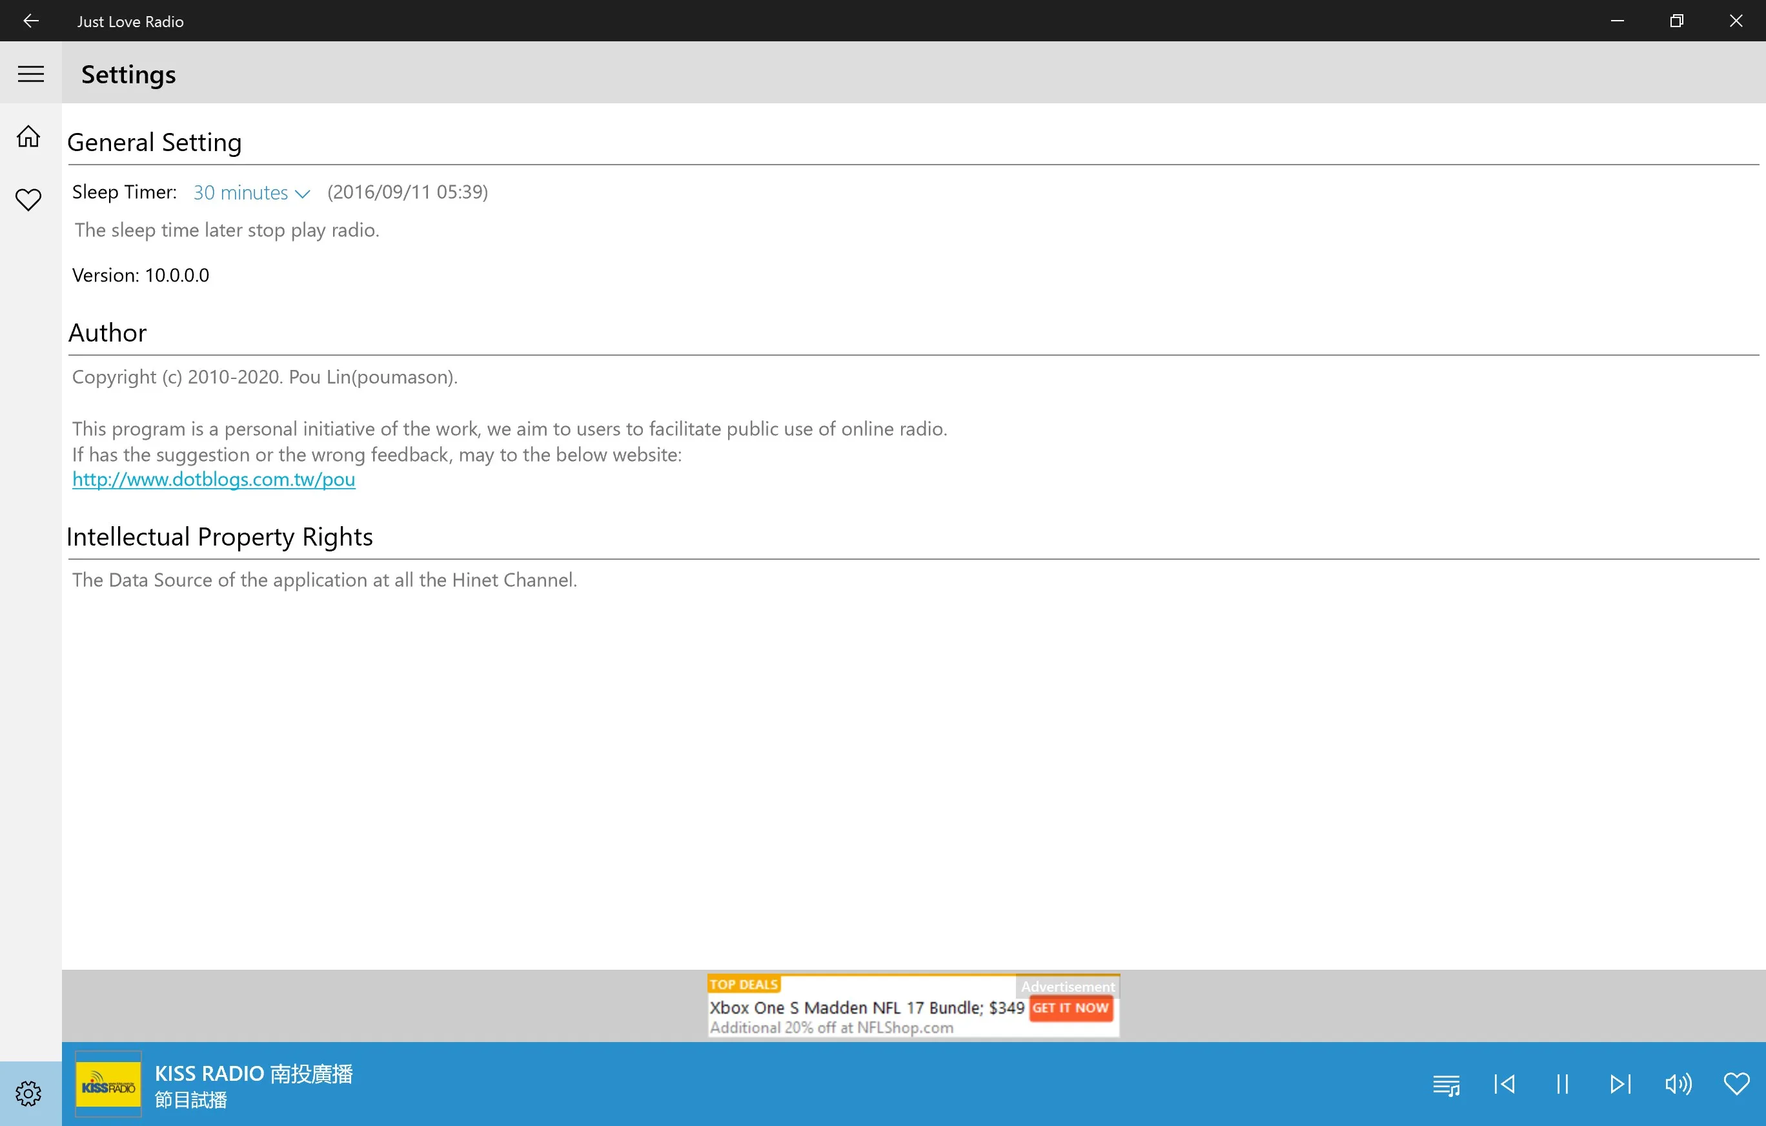The height and width of the screenshot is (1126, 1766).
Task: Close the Just Love Radio window
Action: point(1736,21)
